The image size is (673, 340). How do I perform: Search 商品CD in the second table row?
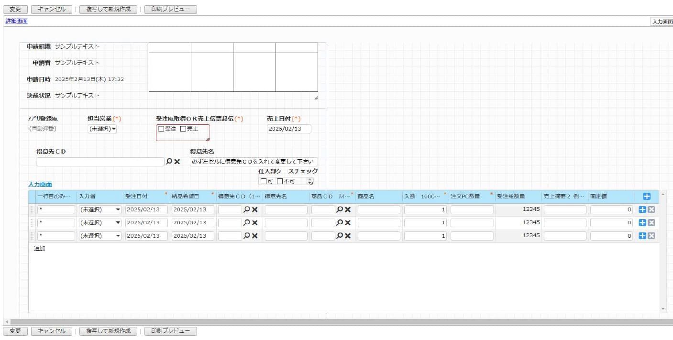(x=340, y=222)
